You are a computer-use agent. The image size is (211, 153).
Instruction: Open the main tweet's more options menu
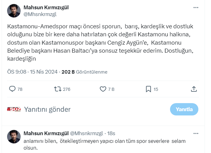[x=196, y=7]
